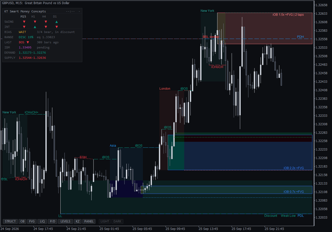Click the H4 SWING bearish arrow

46,22
